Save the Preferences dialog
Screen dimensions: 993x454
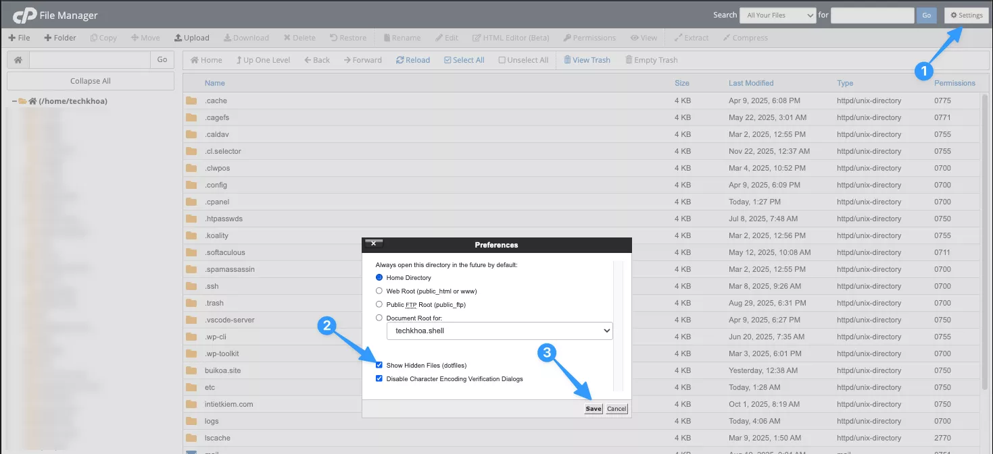point(592,408)
